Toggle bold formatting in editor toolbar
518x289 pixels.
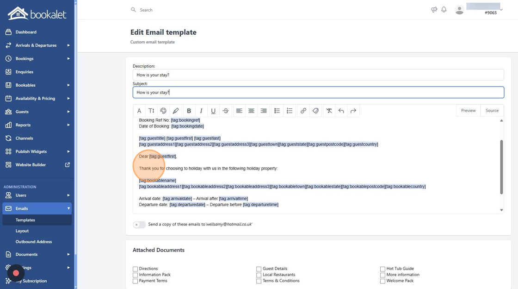click(189, 111)
